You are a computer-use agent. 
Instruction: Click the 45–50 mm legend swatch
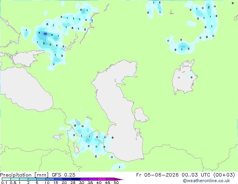[x=110, y=179]
